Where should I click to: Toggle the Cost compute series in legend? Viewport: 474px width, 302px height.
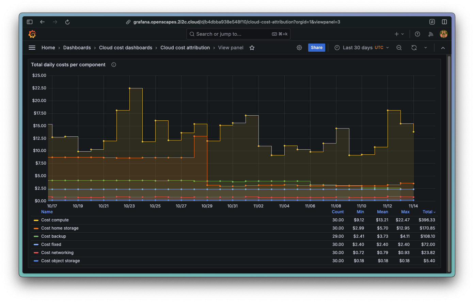[54, 220]
